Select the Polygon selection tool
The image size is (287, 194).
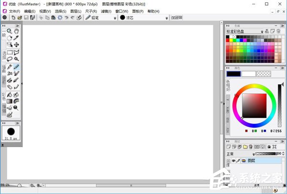coord(16,52)
